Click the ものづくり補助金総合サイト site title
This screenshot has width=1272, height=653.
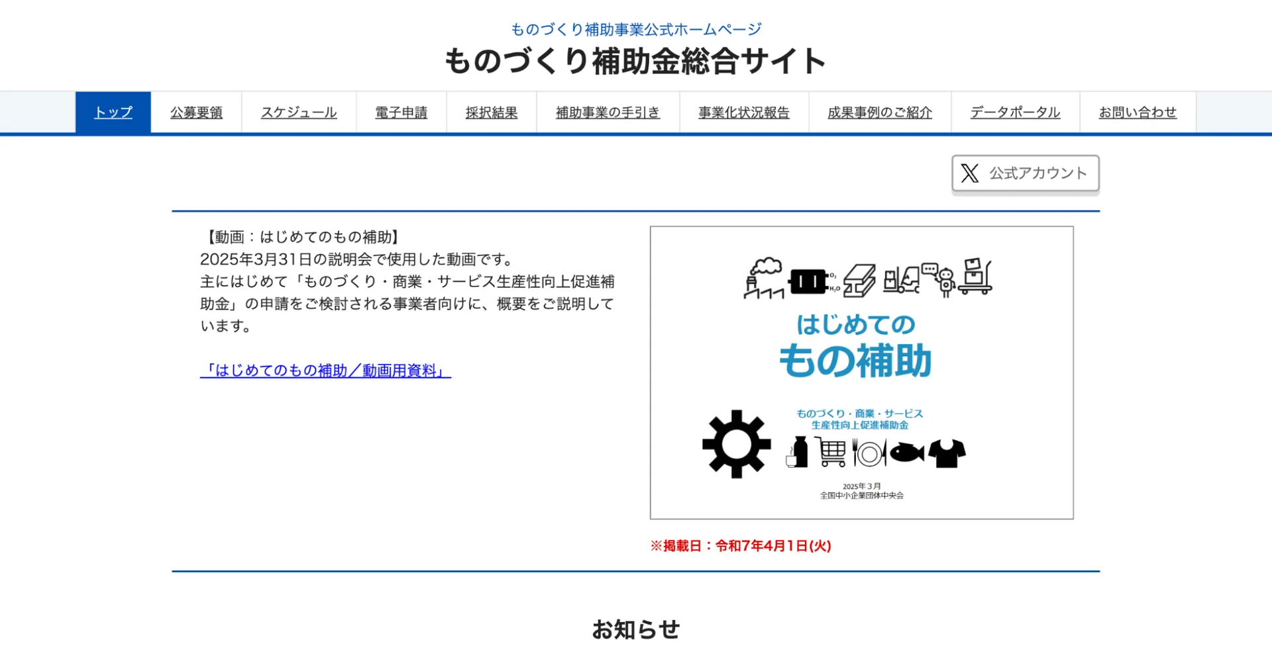point(635,61)
